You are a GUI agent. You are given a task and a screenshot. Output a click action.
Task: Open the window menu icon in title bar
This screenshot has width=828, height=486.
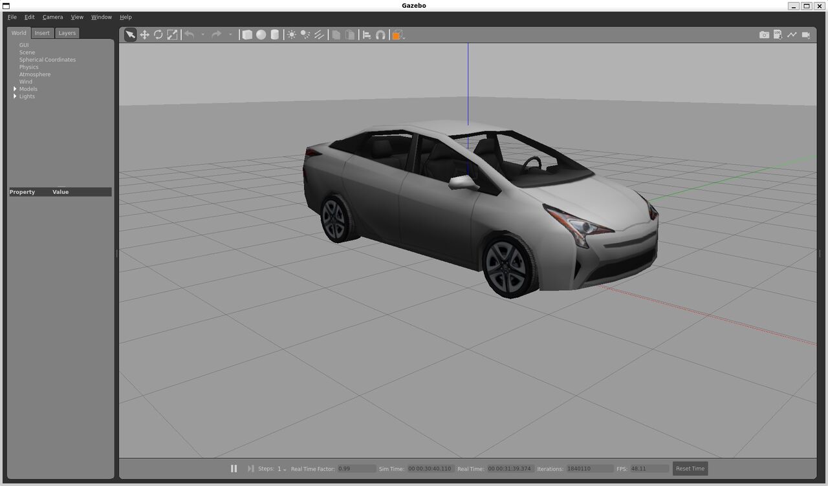click(6, 6)
